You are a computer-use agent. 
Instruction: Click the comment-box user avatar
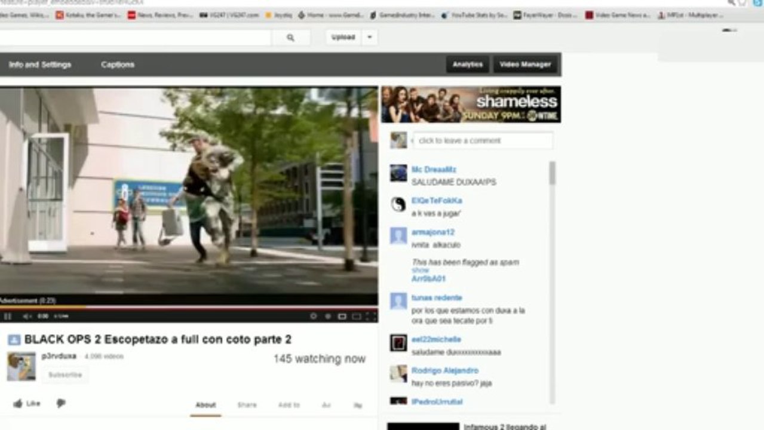click(398, 140)
